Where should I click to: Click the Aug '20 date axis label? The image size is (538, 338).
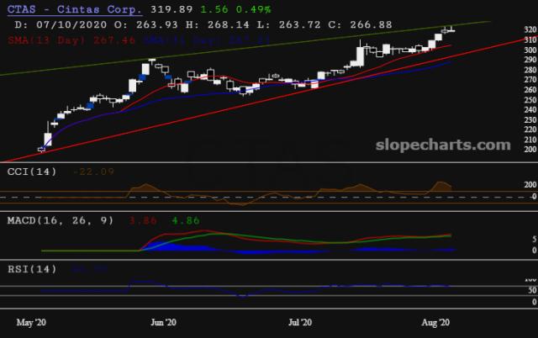click(434, 321)
